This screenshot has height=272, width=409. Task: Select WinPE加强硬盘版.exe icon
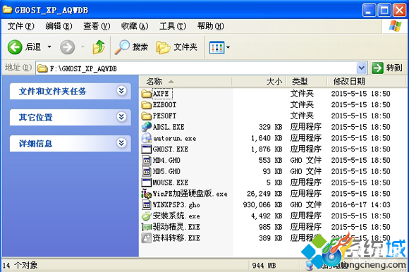click(147, 194)
